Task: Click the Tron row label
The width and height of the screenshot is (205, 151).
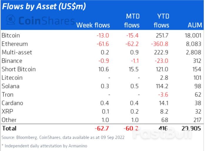Action: click(7, 95)
